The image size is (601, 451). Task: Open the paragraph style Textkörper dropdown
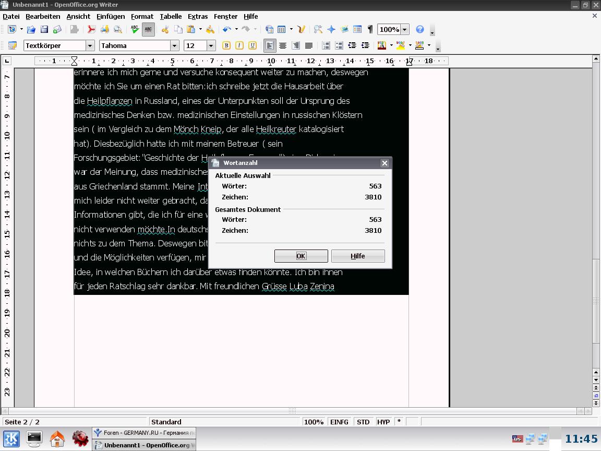[90, 45]
